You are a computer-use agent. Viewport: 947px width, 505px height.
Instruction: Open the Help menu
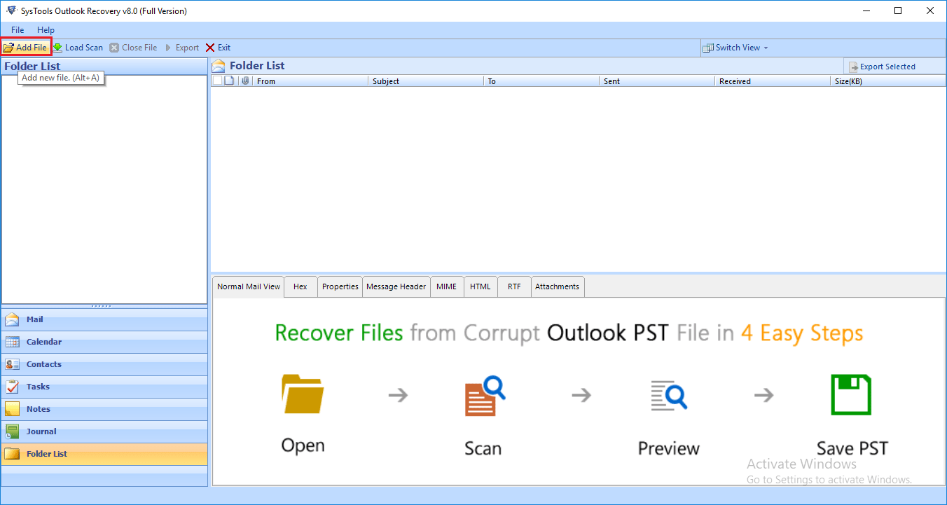click(46, 30)
